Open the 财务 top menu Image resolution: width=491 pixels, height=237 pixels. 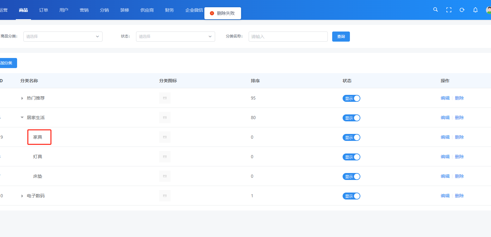tap(170, 10)
